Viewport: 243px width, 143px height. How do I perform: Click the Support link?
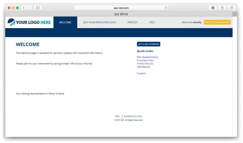(x=141, y=73)
